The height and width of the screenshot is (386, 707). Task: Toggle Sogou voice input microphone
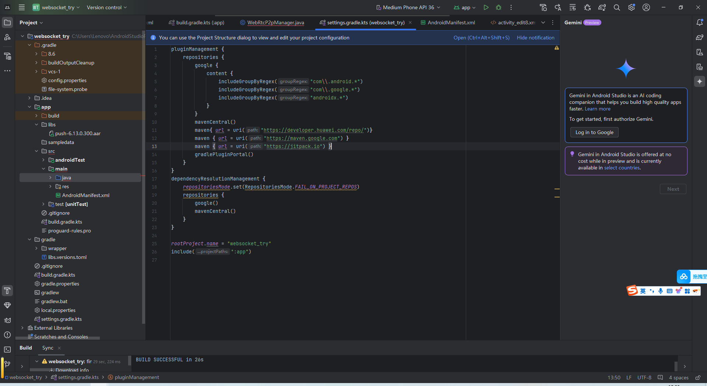pyautogui.click(x=661, y=291)
